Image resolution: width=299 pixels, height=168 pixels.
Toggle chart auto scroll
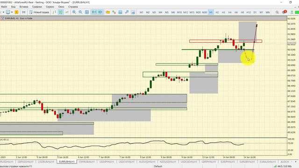pyautogui.click(x=94, y=12)
